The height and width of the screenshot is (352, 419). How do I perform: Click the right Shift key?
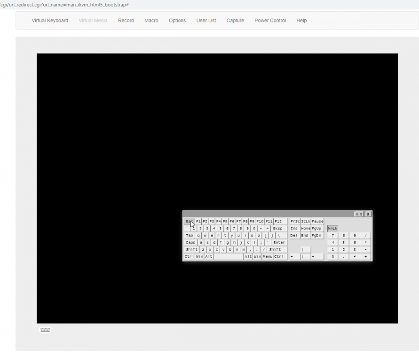pyautogui.click(x=277, y=250)
